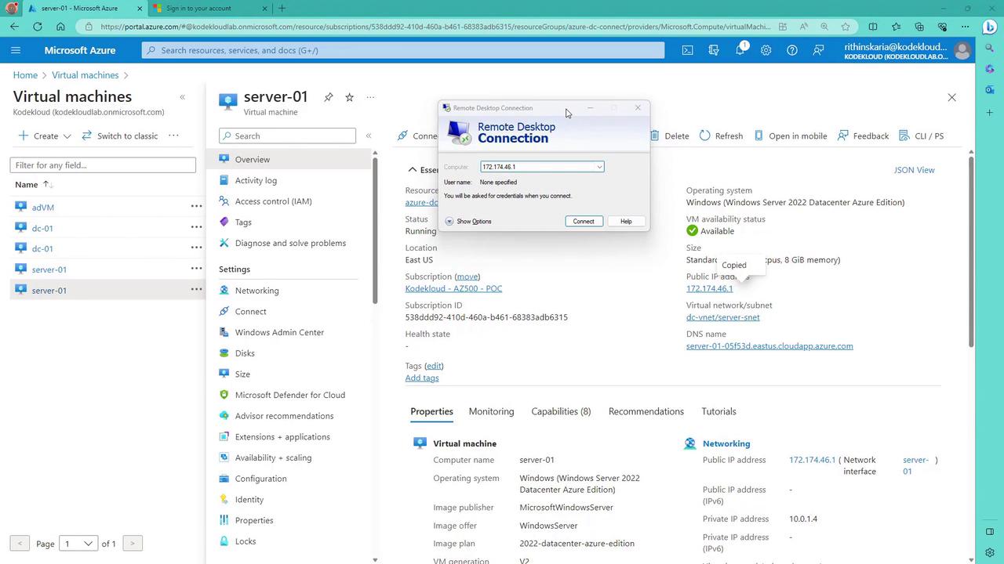Viewport: 1004px width, 564px height.
Task: Switch to the Recommendations tab
Action: pos(646,411)
